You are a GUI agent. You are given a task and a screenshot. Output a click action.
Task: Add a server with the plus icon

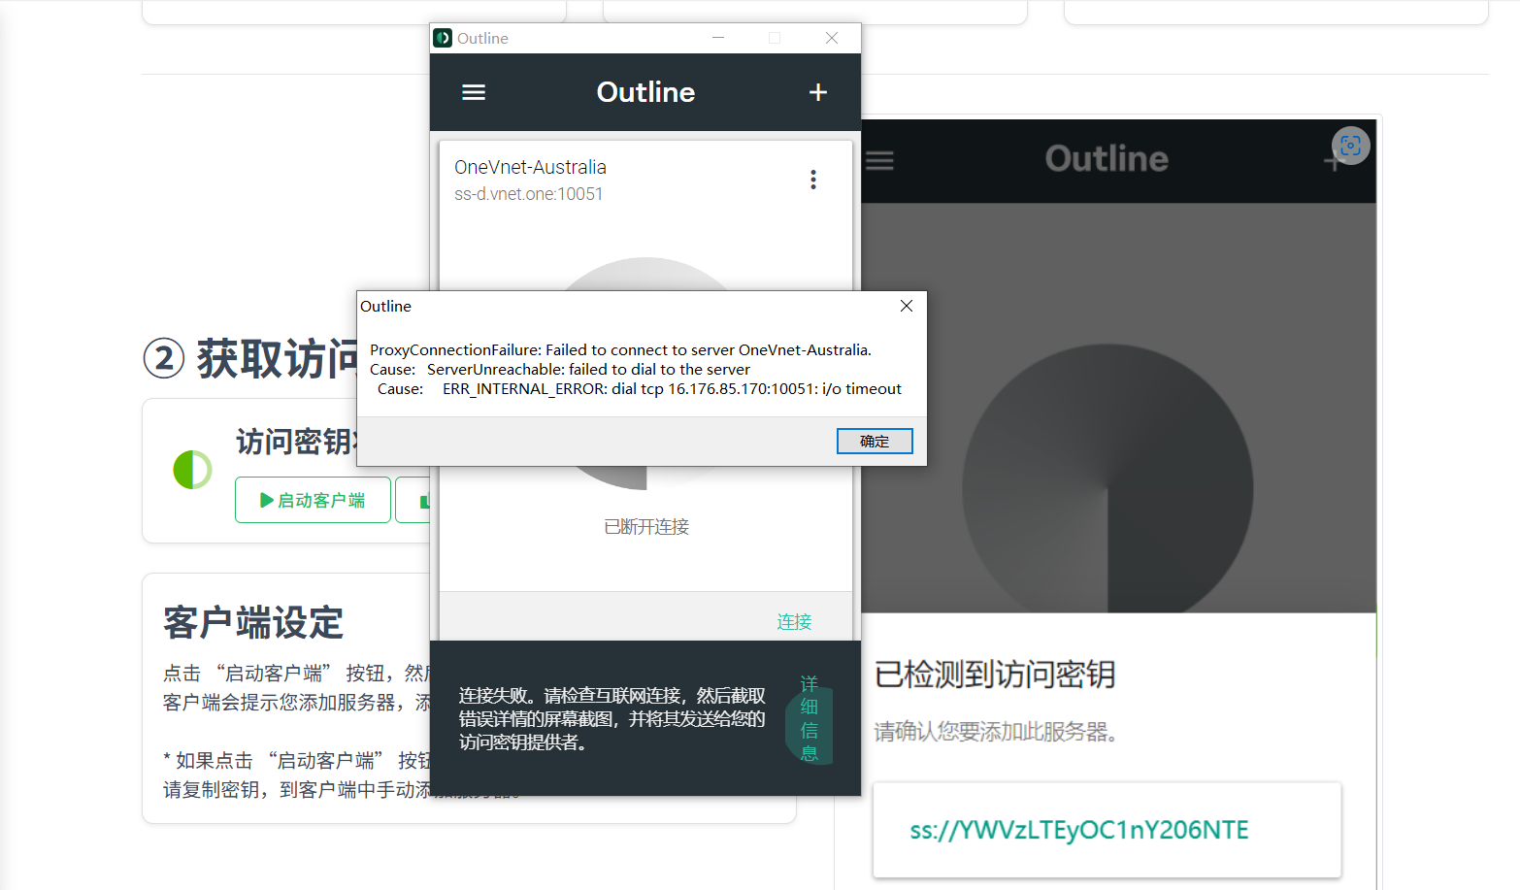coord(818,92)
